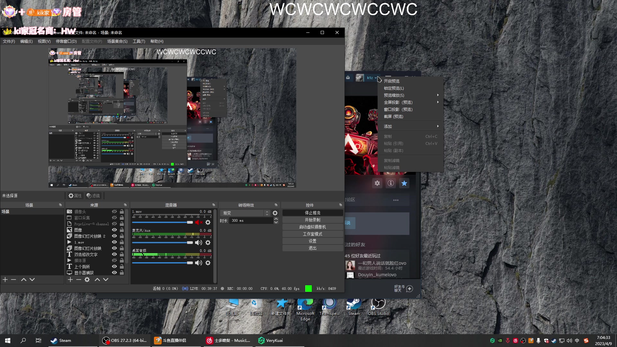Show the hidden PrprLive-α channel source
The width and height of the screenshot is (617, 347).
pyautogui.click(x=114, y=224)
